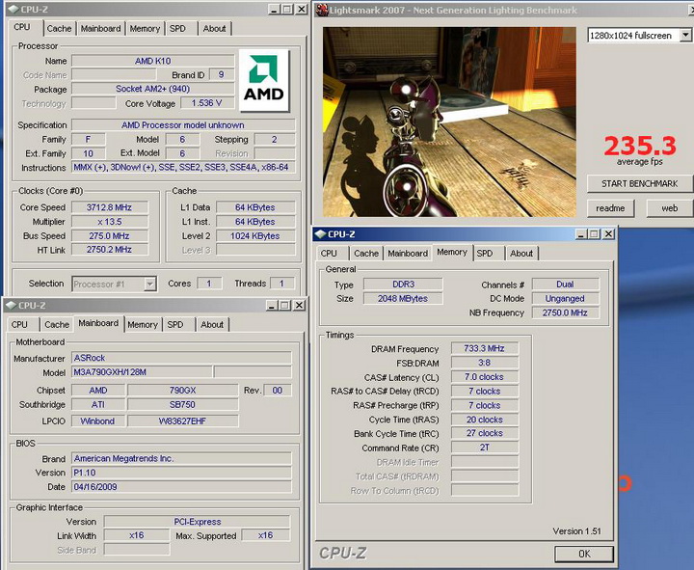Click the Cycle Time (tRAS) value 20 clocks
The height and width of the screenshot is (570, 694).
[484, 420]
